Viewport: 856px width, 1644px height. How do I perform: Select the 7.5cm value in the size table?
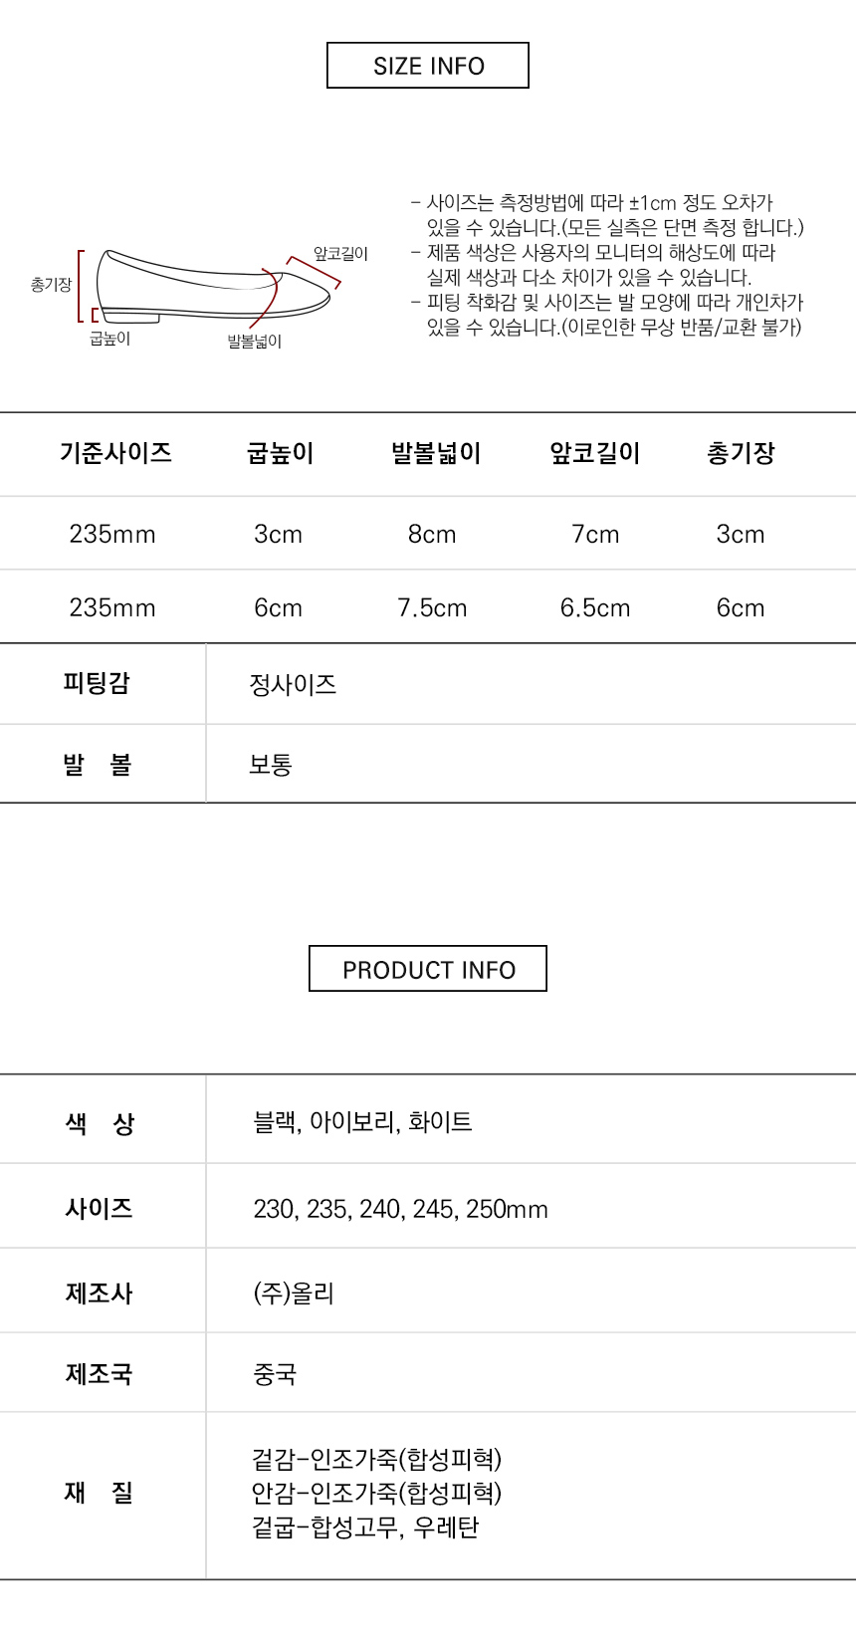432,608
